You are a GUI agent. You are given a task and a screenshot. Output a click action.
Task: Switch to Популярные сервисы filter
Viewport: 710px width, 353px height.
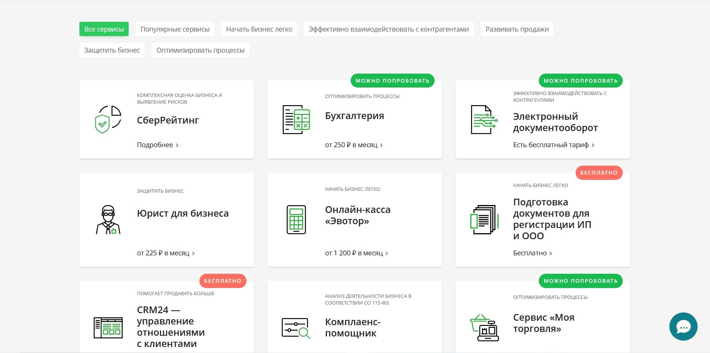[x=175, y=29]
